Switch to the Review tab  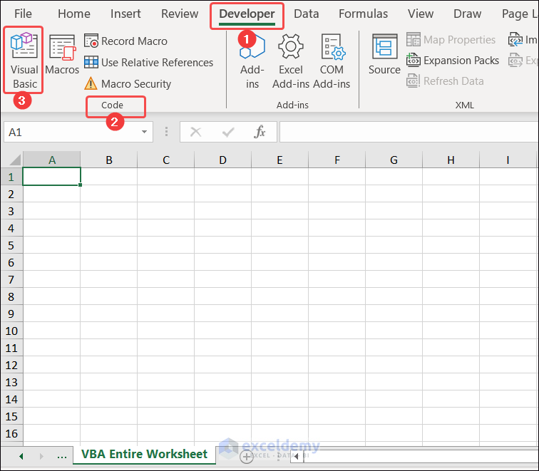180,14
